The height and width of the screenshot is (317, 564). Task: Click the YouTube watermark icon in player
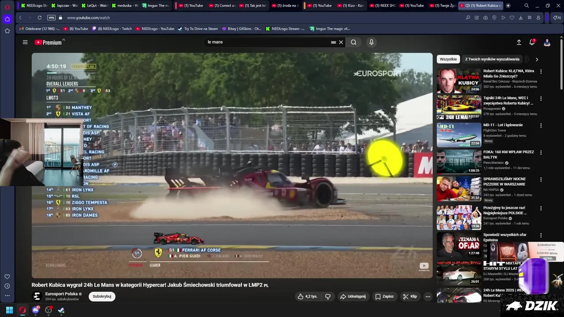coord(424,265)
